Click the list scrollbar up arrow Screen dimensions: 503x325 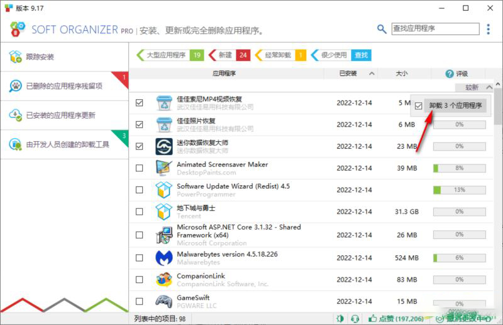[498, 84]
